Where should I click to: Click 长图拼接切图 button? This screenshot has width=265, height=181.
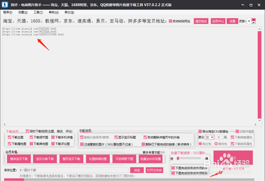tap(98, 159)
